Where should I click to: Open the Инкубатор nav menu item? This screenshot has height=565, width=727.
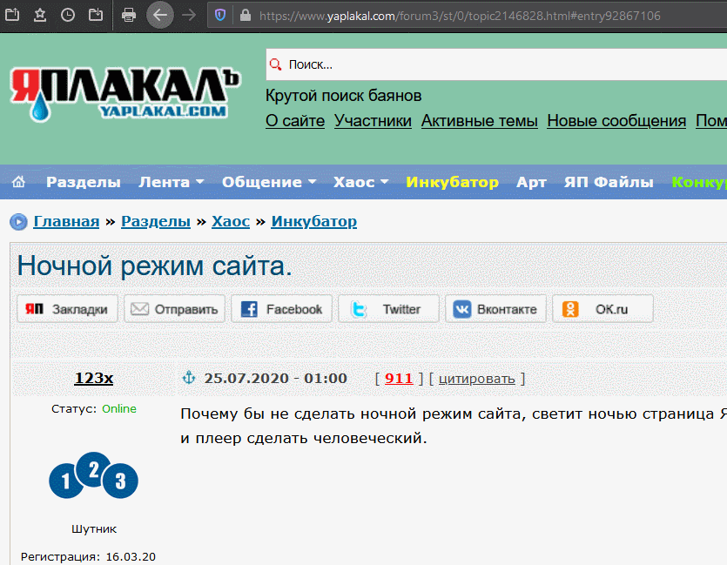(x=452, y=182)
